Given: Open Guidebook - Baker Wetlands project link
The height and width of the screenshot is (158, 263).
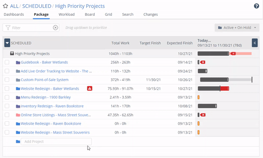Looking at the screenshot, I should (44, 62).
